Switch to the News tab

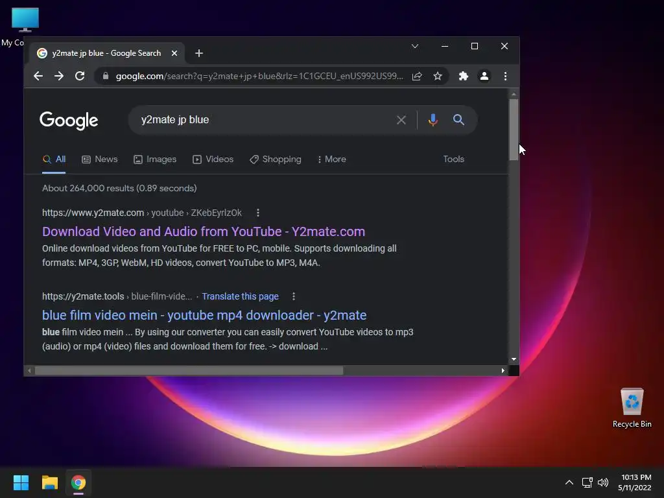coord(99,160)
